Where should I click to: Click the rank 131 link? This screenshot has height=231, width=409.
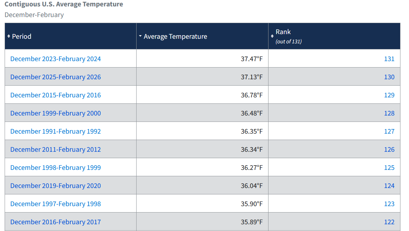[x=389, y=59]
